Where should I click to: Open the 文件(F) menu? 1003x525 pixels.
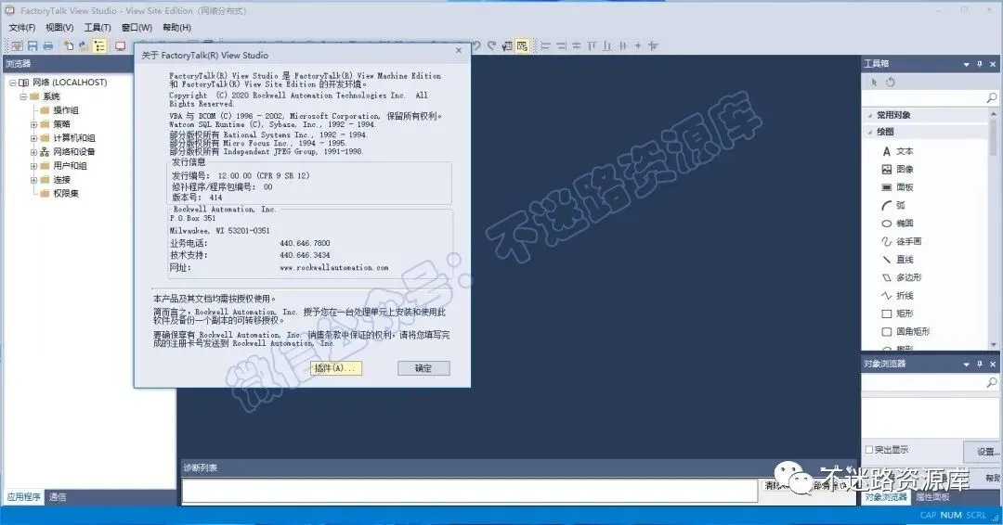click(x=21, y=28)
